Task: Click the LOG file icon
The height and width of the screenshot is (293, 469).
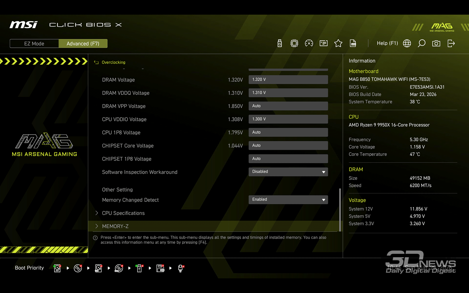Action: (x=353, y=43)
